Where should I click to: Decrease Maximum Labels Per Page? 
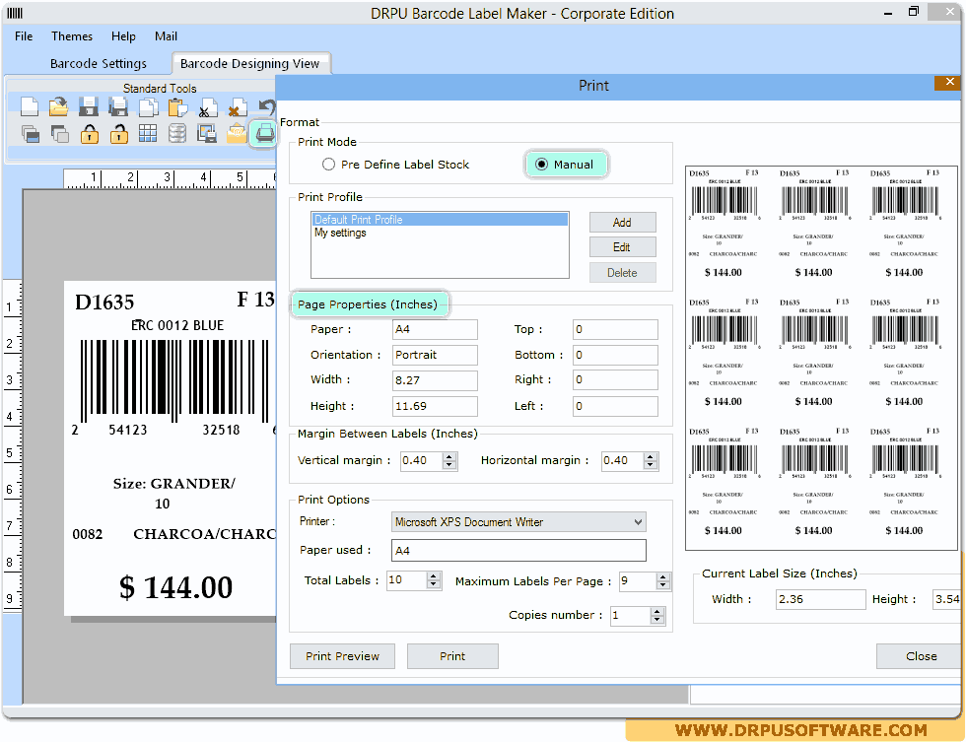(x=662, y=585)
